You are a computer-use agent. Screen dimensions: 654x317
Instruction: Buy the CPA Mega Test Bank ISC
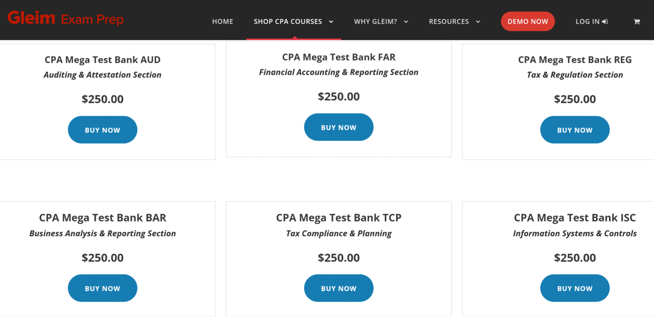tap(575, 288)
